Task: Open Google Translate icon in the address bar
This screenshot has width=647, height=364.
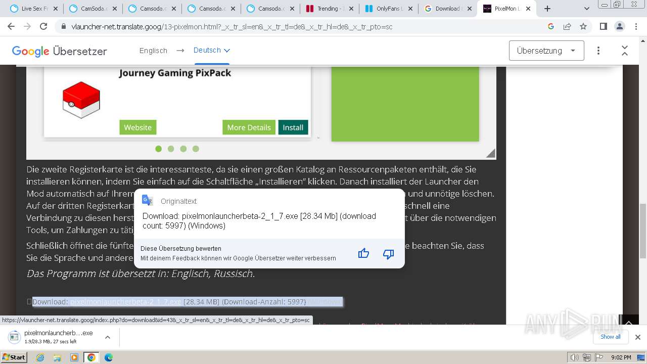Action: click(x=551, y=26)
